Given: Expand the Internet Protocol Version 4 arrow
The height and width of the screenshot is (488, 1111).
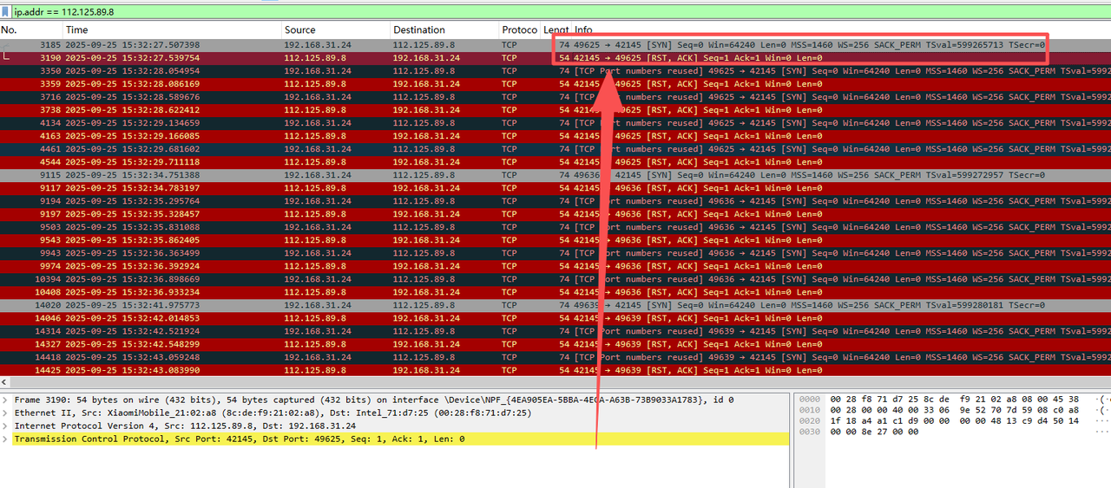Looking at the screenshot, I should click(x=5, y=426).
